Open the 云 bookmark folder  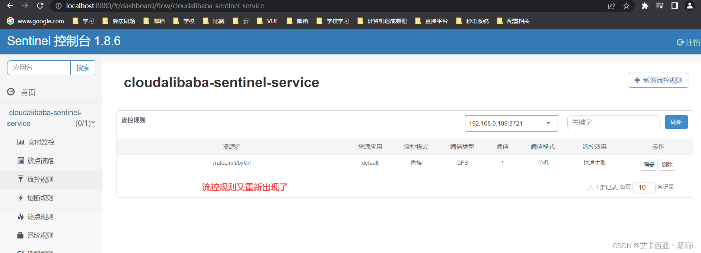pos(240,21)
